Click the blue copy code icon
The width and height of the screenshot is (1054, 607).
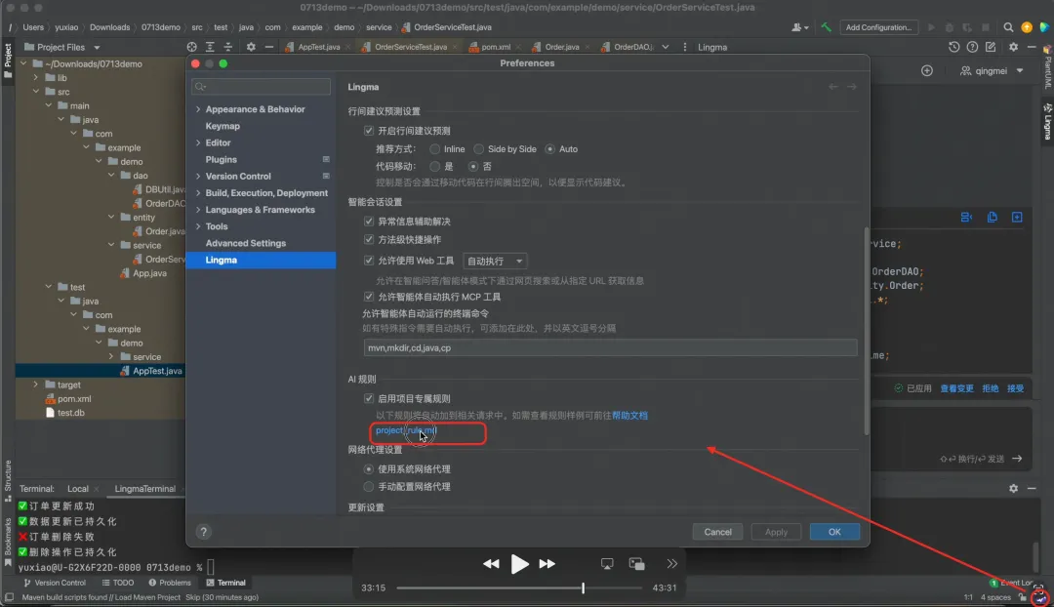(993, 217)
